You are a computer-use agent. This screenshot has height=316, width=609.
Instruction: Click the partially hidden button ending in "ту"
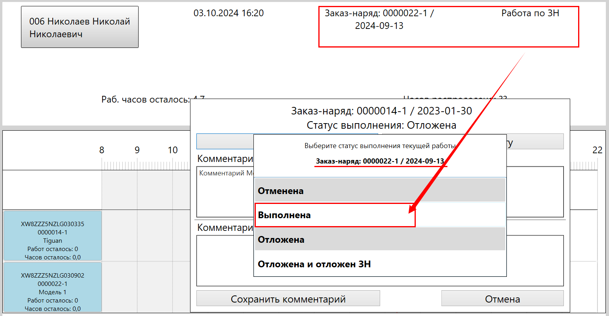pos(535,141)
